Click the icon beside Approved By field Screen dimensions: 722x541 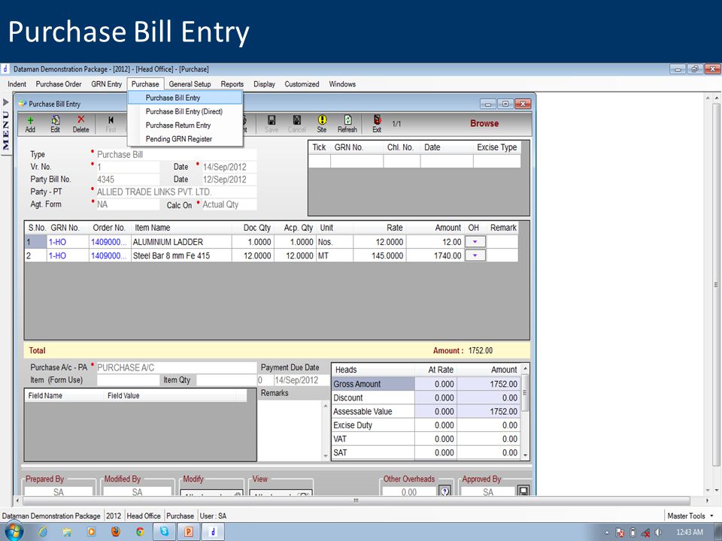coord(523,491)
